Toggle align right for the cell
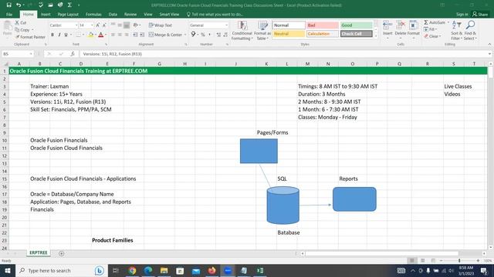Viewport: 494px width, 277px height. [x=127, y=35]
